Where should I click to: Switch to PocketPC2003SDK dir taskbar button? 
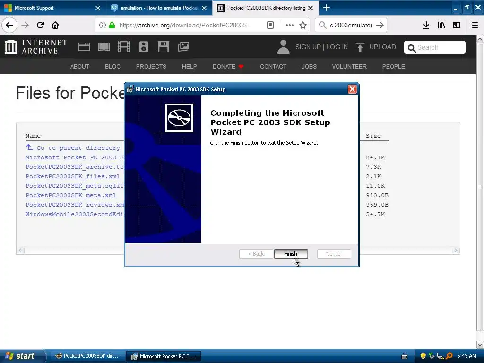click(x=87, y=356)
